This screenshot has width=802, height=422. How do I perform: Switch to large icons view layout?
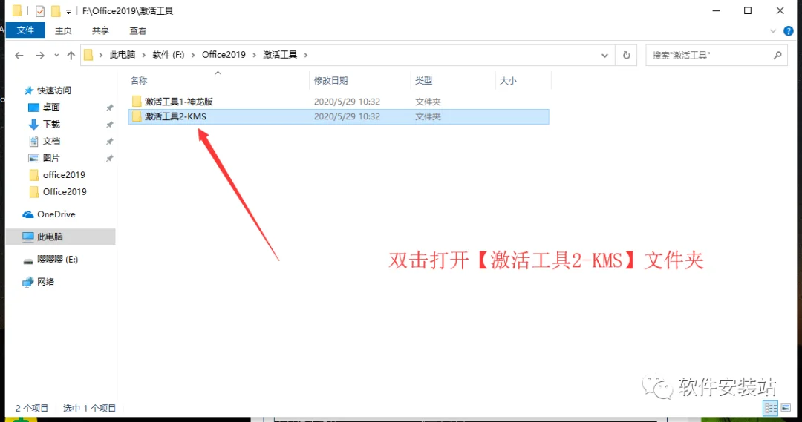(x=786, y=408)
